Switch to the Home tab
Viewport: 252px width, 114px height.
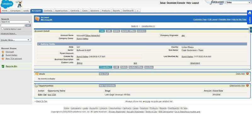[5, 11]
